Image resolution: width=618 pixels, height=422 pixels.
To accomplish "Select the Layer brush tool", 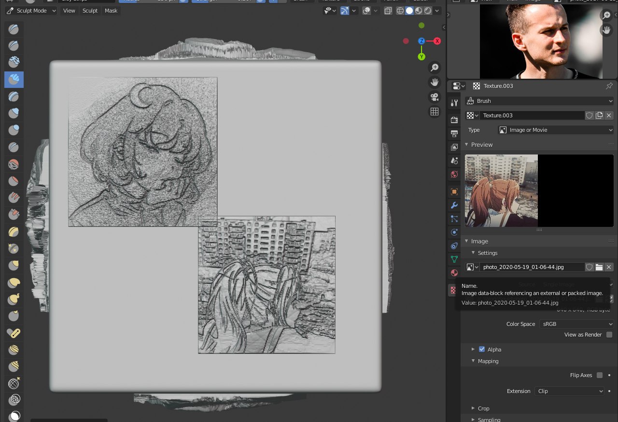I will click(14, 96).
